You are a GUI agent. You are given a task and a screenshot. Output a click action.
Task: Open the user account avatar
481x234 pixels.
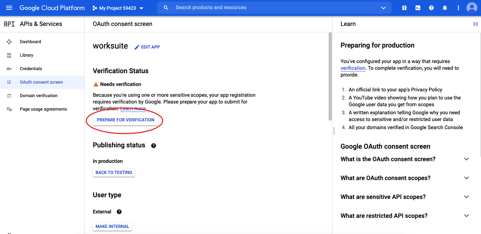point(472,8)
